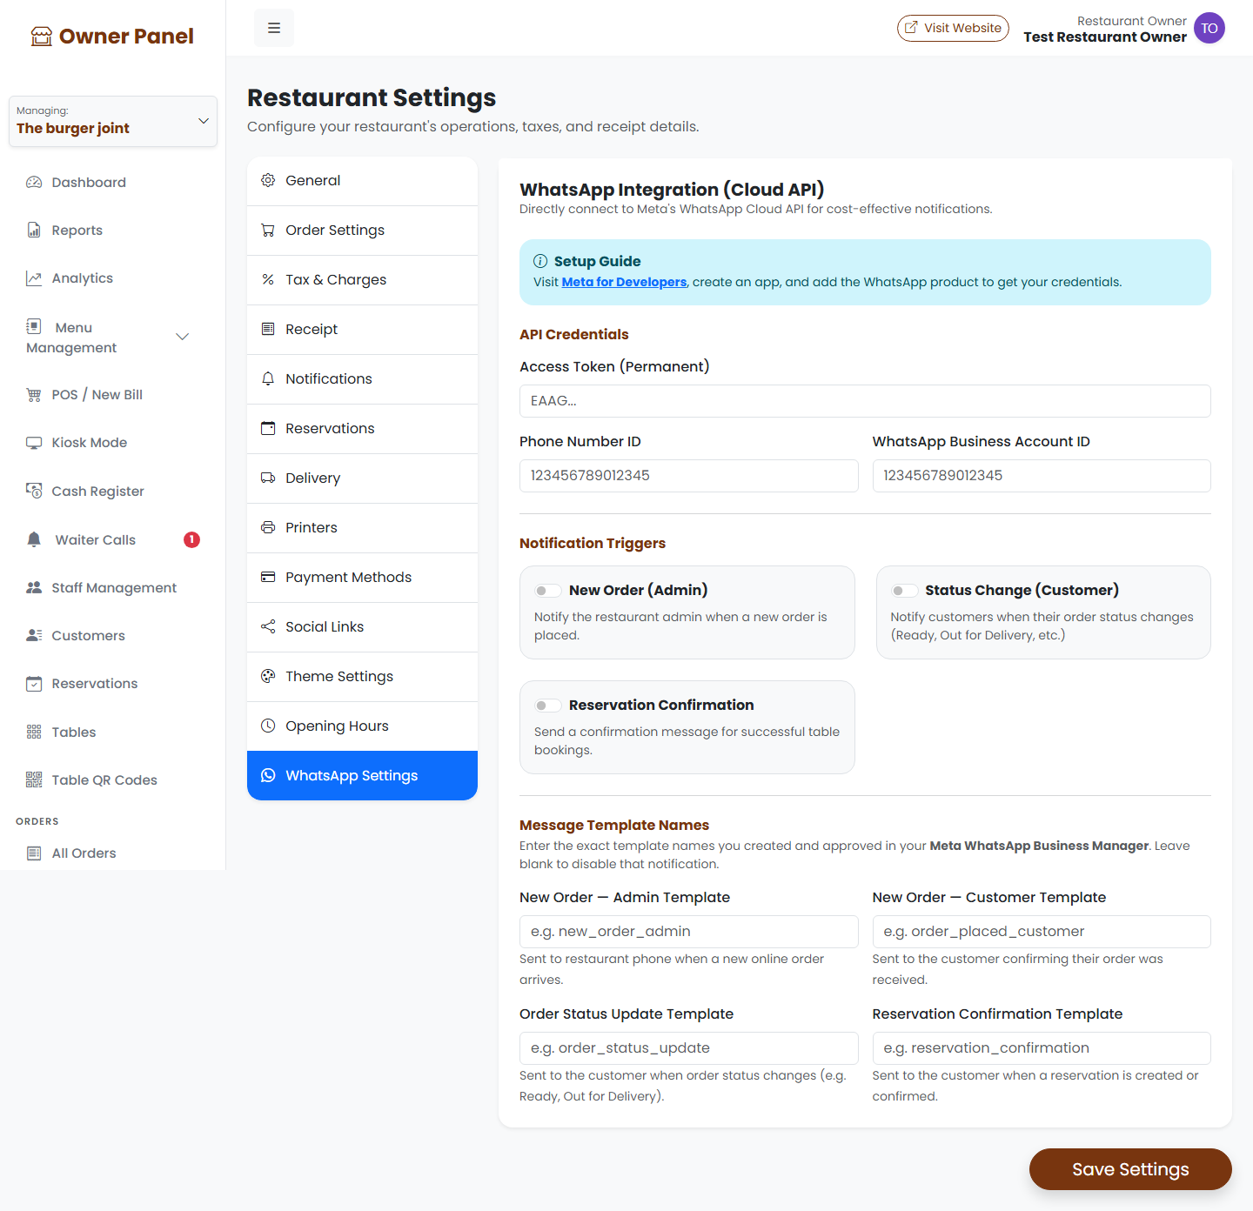Click the hamburger menu icon
This screenshot has height=1211, width=1253.
pyautogui.click(x=274, y=28)
